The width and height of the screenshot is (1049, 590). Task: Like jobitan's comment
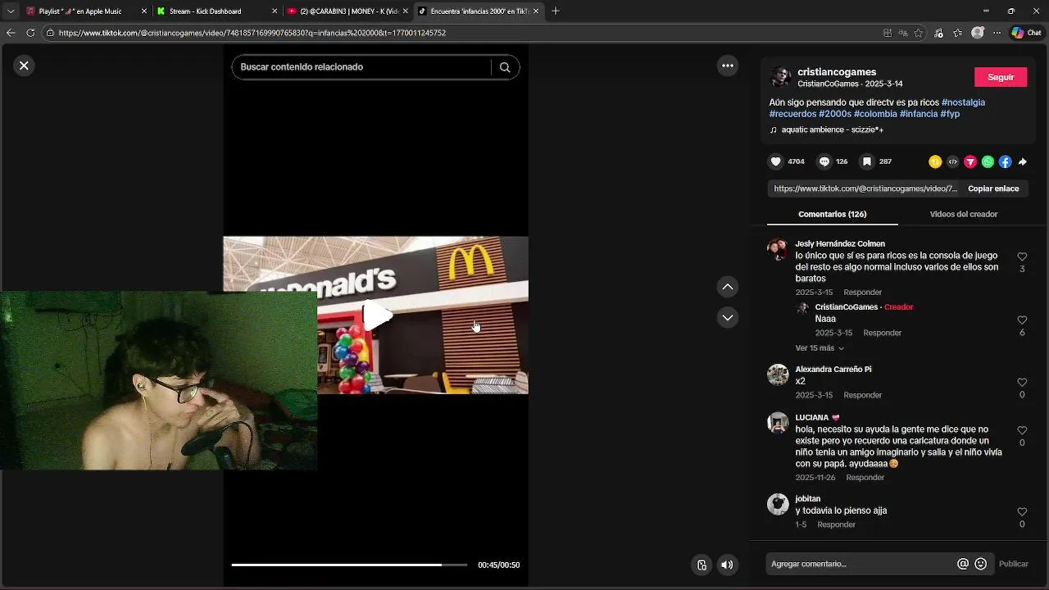(x=1022, y=512)
